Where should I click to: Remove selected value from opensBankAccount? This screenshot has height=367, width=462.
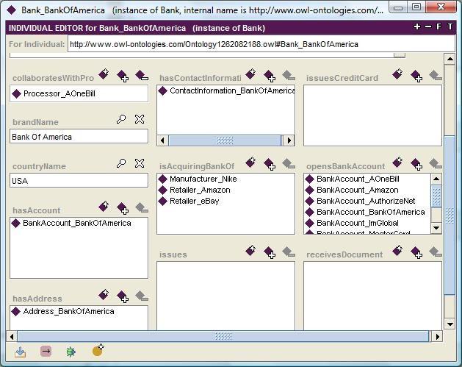coord(436,164)
